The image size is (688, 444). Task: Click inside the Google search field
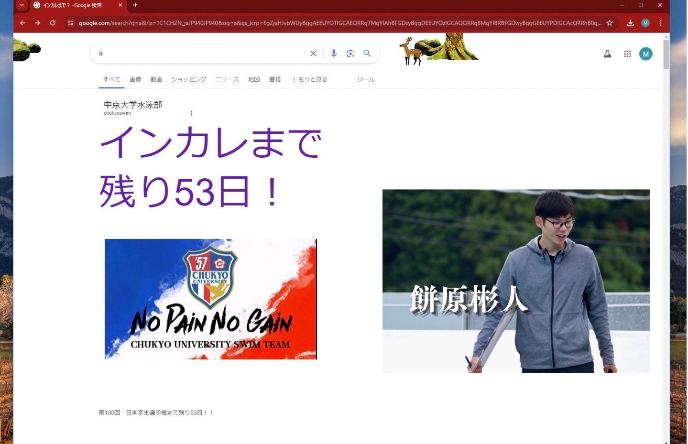tap(201, 54)
